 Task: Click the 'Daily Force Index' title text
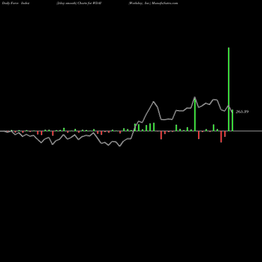point(16,3)
